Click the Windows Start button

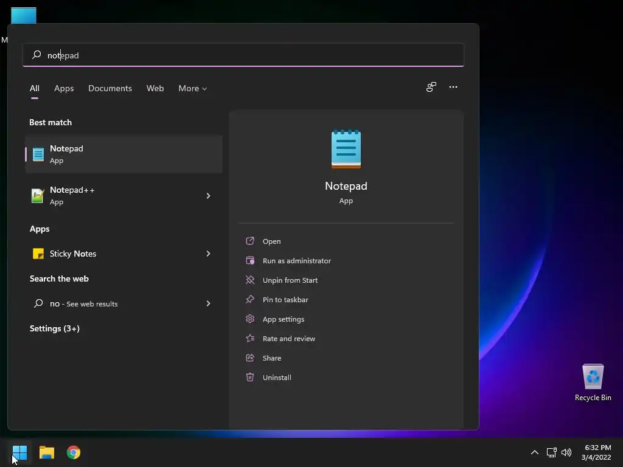[x=19, y=452]
